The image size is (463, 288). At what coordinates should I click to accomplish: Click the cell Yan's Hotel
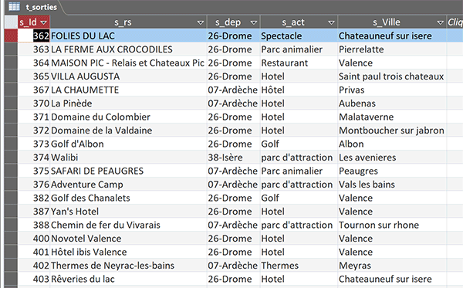point(128,212)
